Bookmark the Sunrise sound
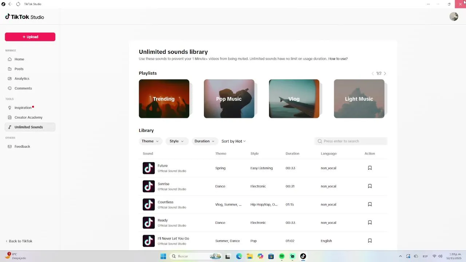The width and height of the screenshot is (466, 262). point(370,186)
